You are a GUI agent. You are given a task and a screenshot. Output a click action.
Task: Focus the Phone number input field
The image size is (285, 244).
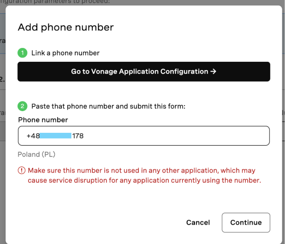coord(144,136)
